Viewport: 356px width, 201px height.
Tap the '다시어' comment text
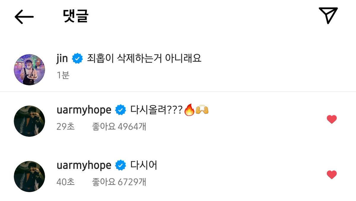pyautogui.click(x=144, y=165)
